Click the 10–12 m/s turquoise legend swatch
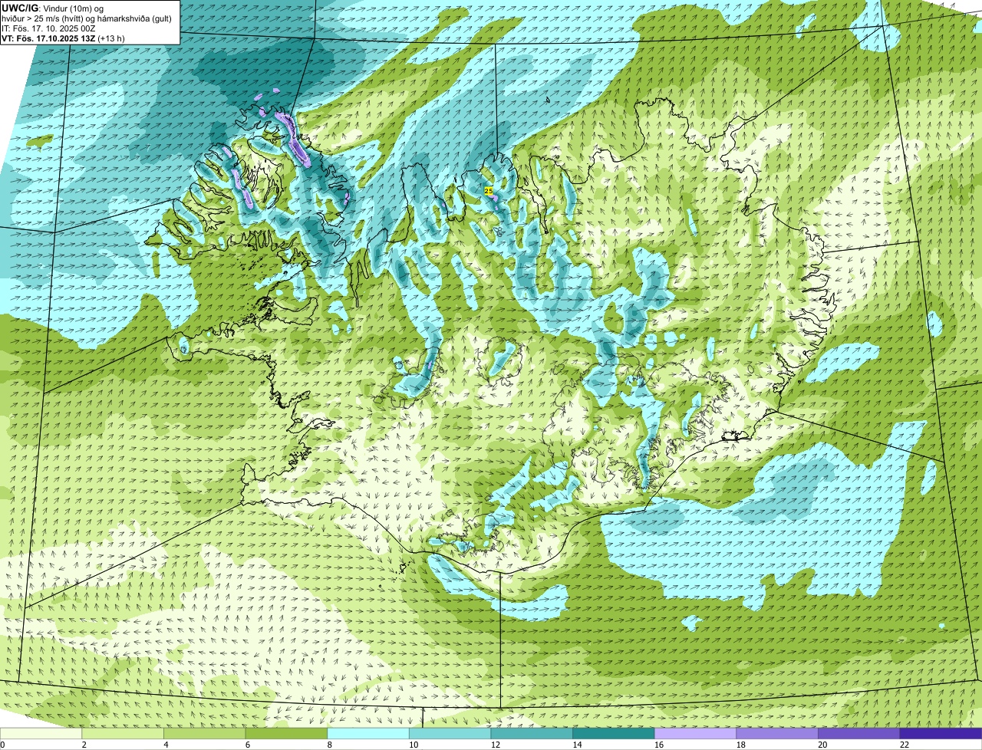The image size is (982, 750). (x=450, y=734)
